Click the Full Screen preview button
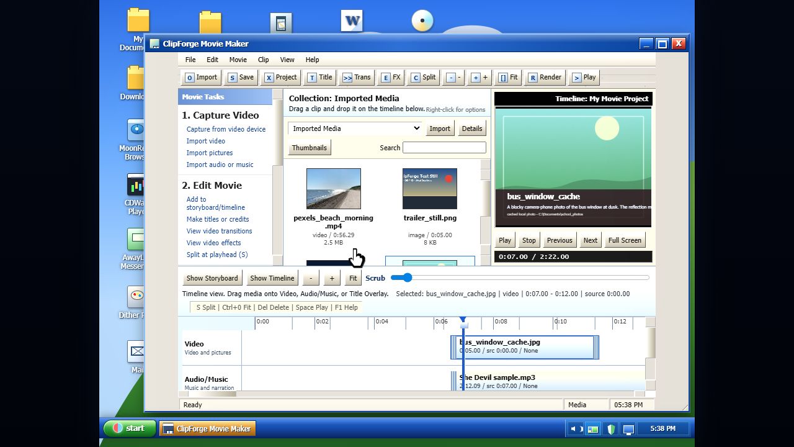 (625, 240)
